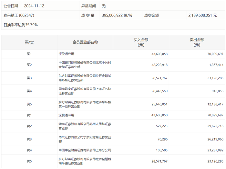
Task: Select 买3 buy amount 28,571,767
Action: 159,78
